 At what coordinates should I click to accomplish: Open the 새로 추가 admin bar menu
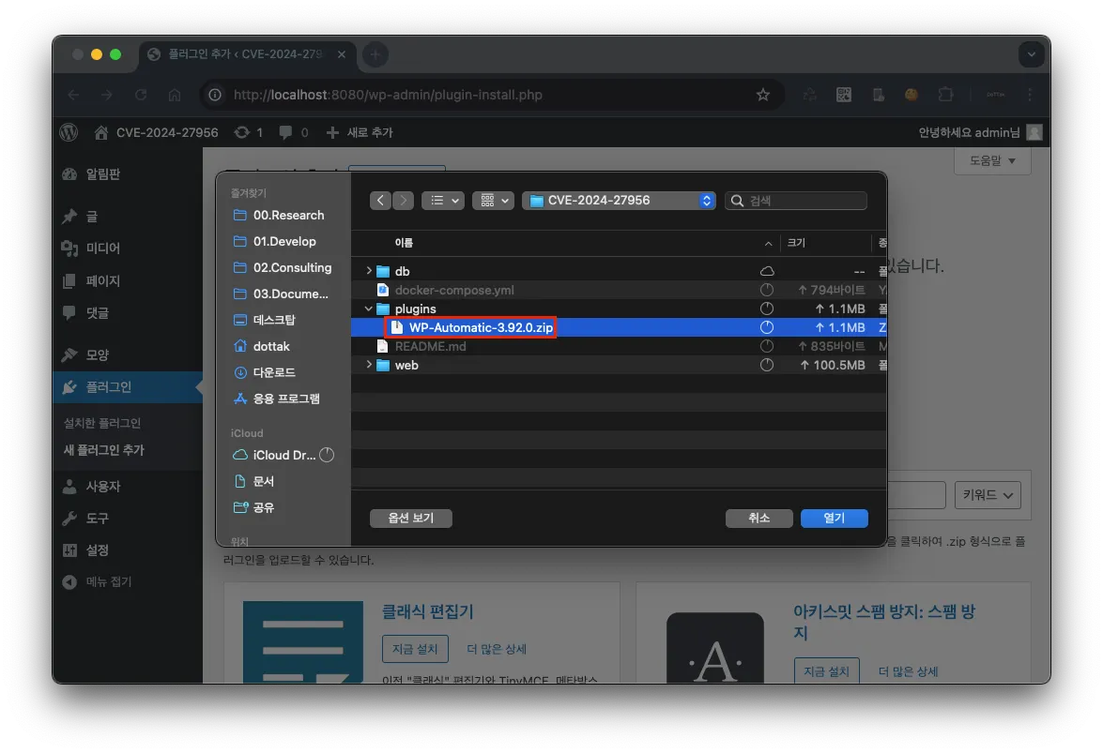[x=360, y=132]
